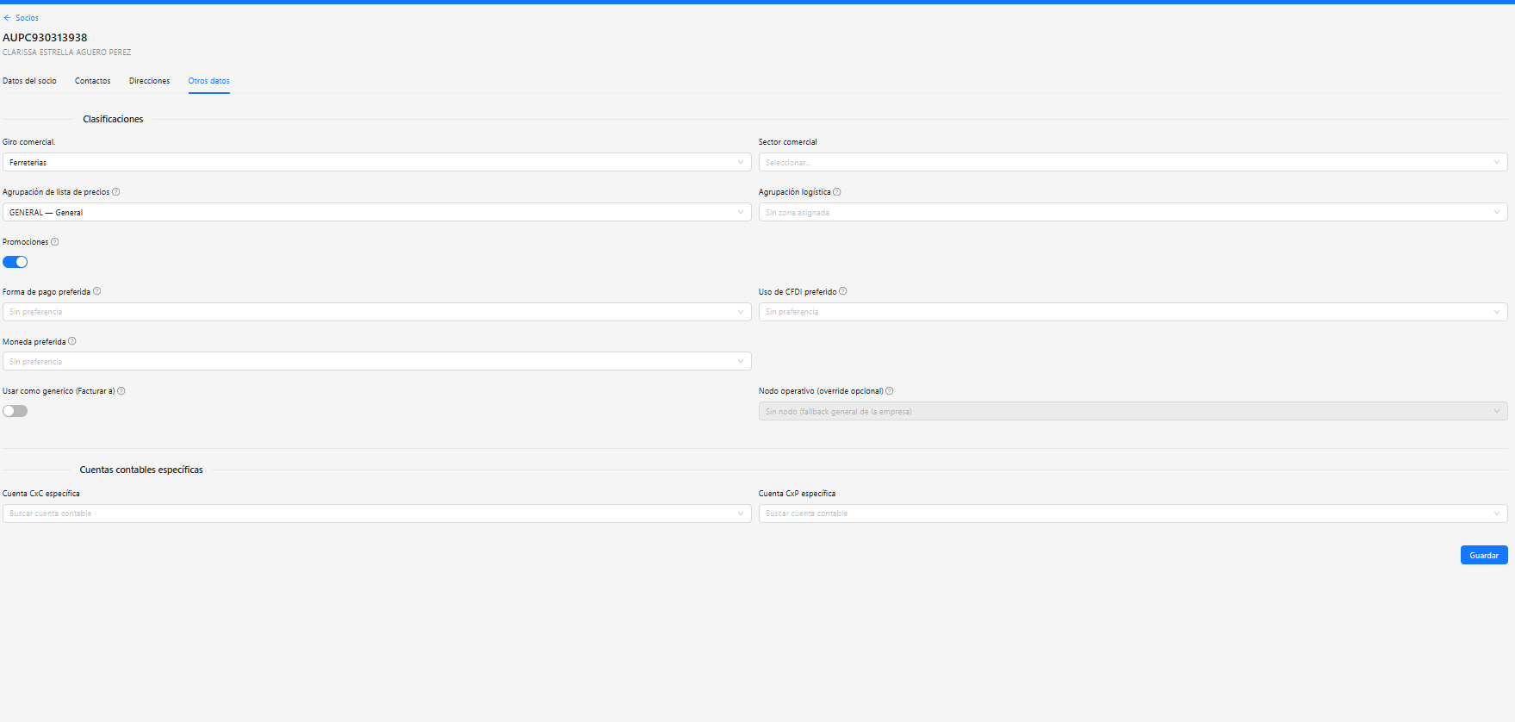Enable the Usar como generico (Facturar a) switch

coord(16,411)
